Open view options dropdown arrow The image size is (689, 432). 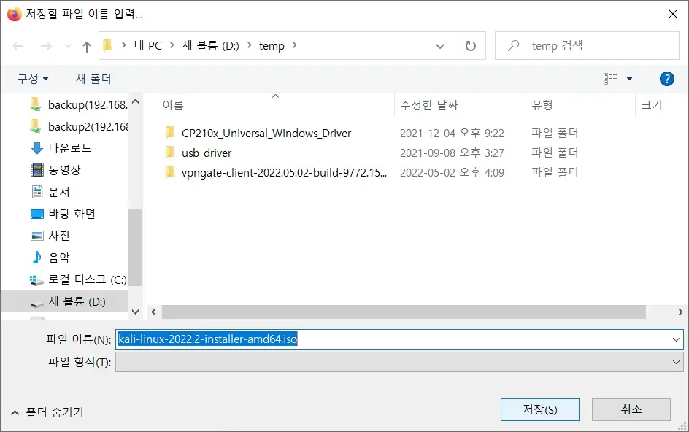click(x=629, y=79)
